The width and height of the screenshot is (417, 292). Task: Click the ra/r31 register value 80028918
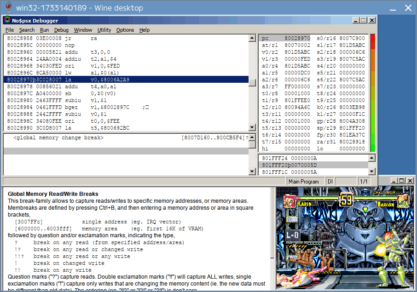coord(352,142)
